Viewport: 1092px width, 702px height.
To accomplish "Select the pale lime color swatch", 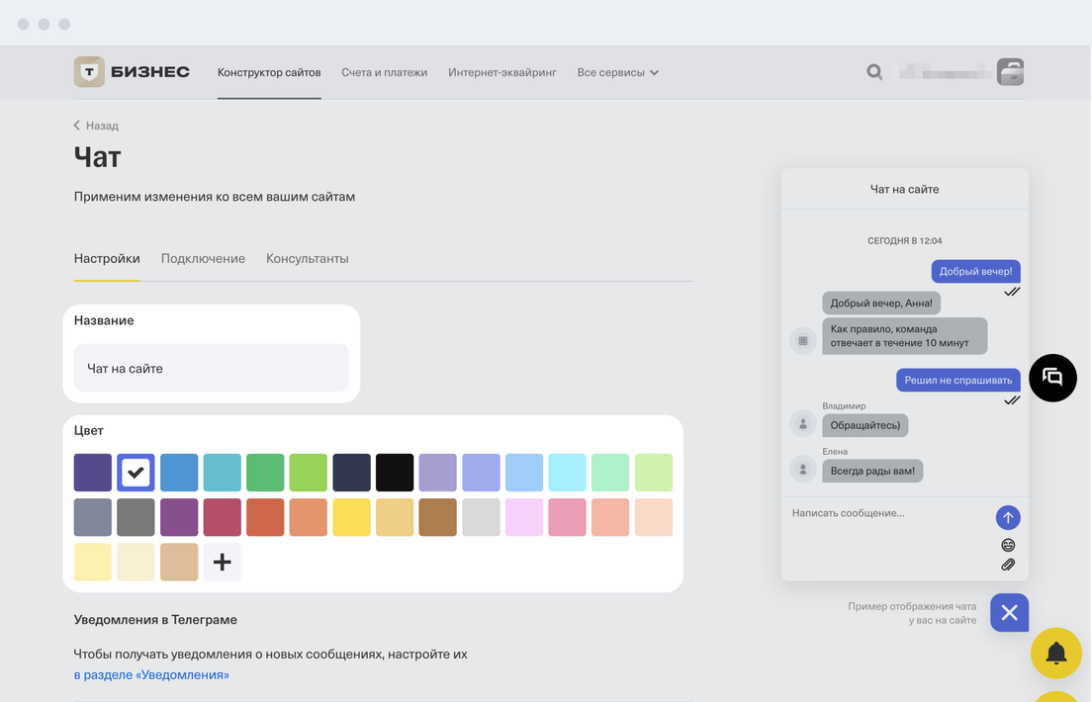I will coord(654,473).
